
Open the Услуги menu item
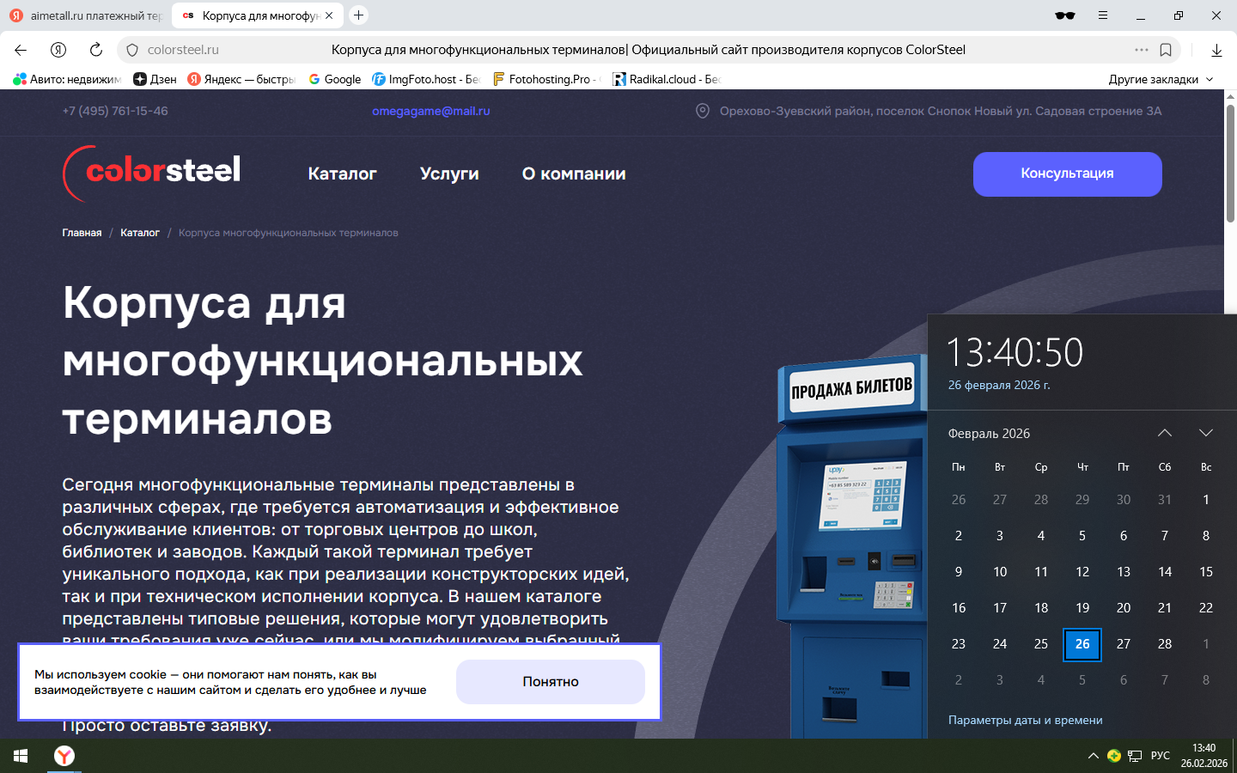click(449, 173)
